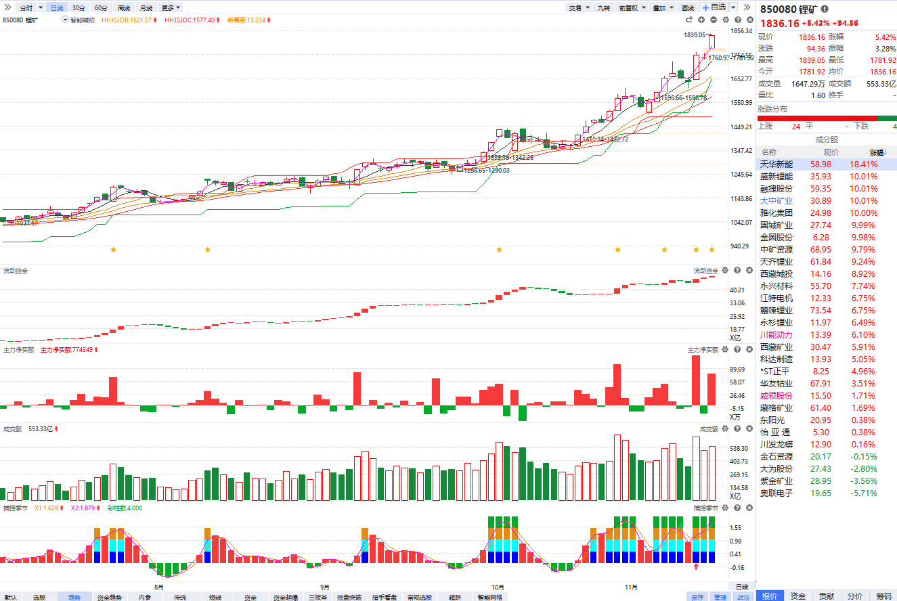Click help icon on 主力净买额 panel
897x601 pixels.
[x=737, y=350]
